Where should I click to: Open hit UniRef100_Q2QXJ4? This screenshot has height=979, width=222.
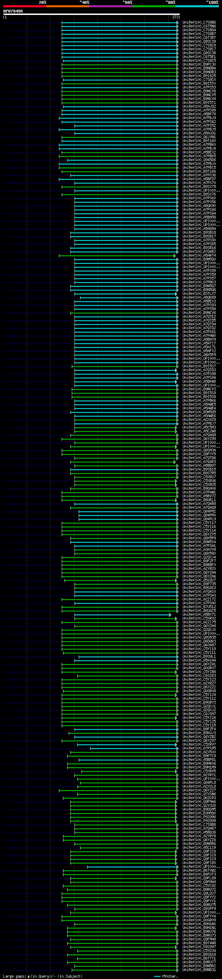click(x=199, y=557)
